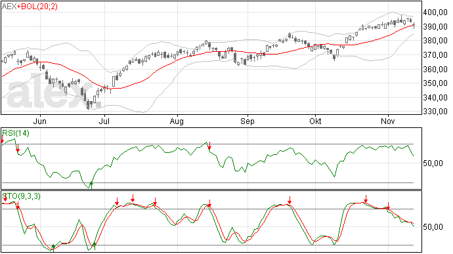Viewport: 453px width, 254px height.
Task: Click the red RSI sell arrow in mid-August
Action: pos(209,146)
